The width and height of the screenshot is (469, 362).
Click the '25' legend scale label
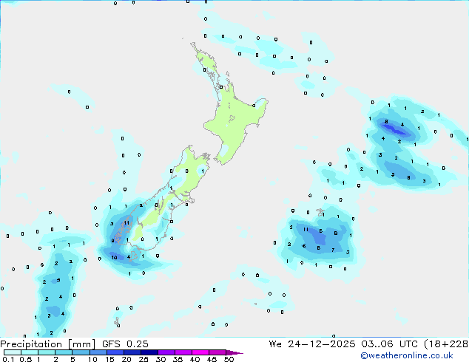pyautogui.click(x=144, y=359)
